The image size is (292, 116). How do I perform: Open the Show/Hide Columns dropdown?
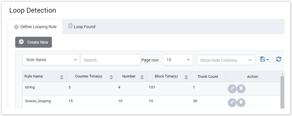click(x=225, y=60)
